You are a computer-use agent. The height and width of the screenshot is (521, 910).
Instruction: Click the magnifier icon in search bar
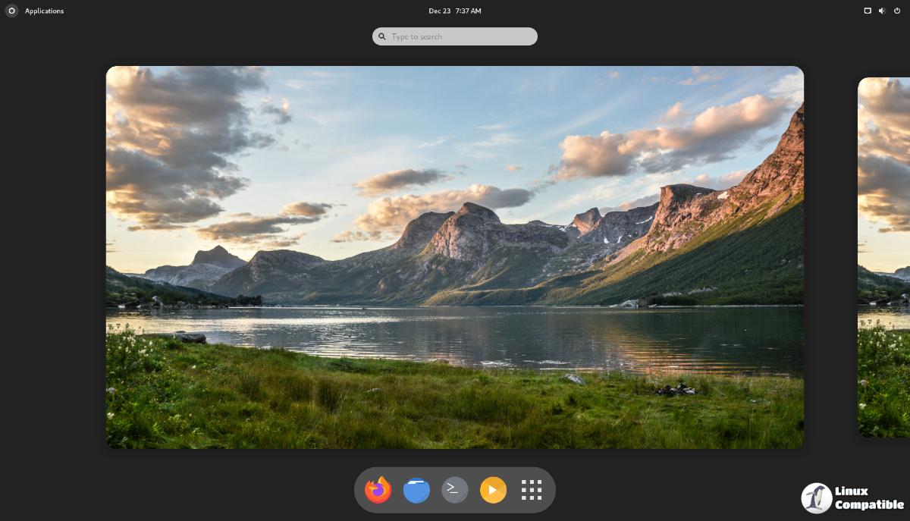(x=382, y=36)
